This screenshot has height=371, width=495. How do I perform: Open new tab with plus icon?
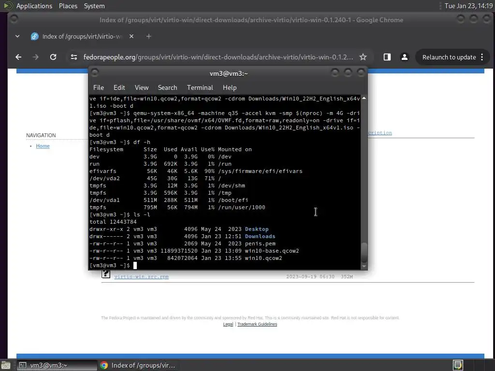pos(149,37)
